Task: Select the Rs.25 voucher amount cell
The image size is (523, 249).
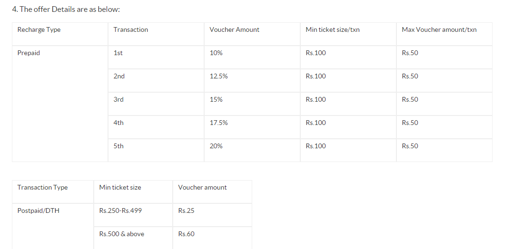Action: click(x=186, y=211)
